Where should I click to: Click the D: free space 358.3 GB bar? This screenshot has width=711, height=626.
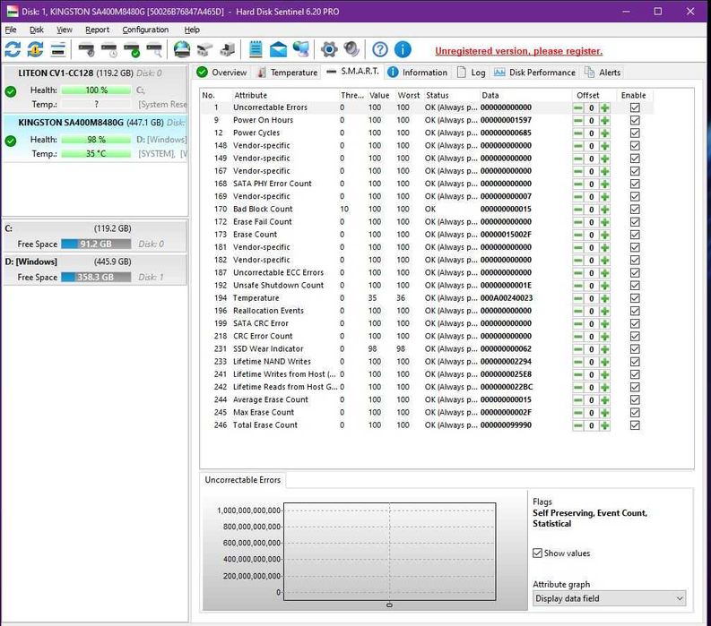tap(96, 277)
